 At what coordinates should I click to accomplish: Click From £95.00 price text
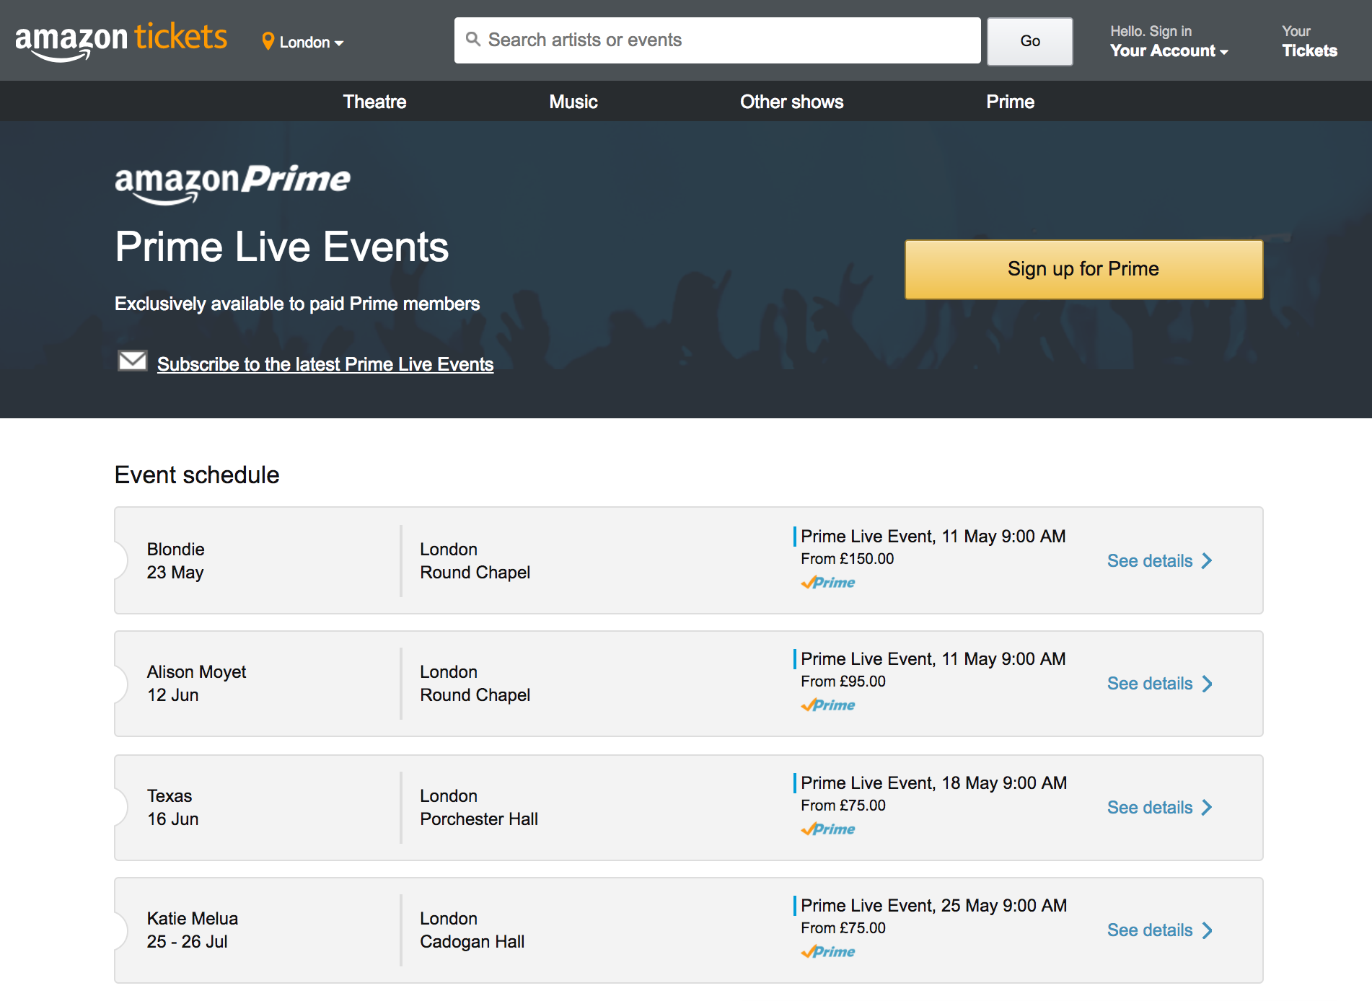(x=843, y=682)
